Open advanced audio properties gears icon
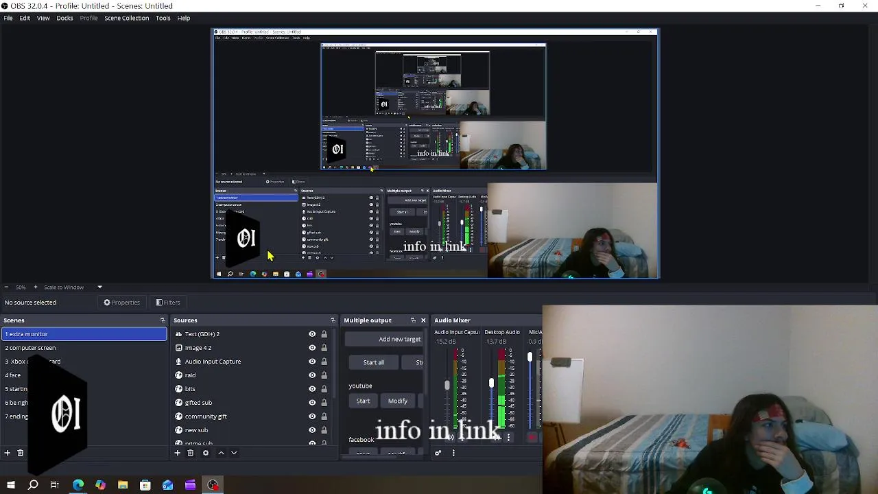Viewport: 878px width, 494px height. tap(438, 453)
